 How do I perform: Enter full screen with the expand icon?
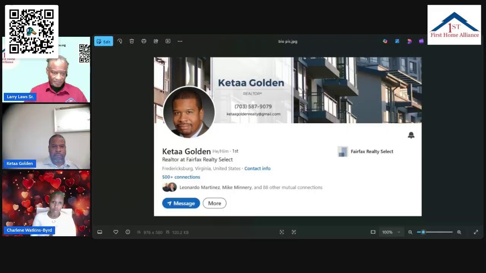(x=476, y=232)
